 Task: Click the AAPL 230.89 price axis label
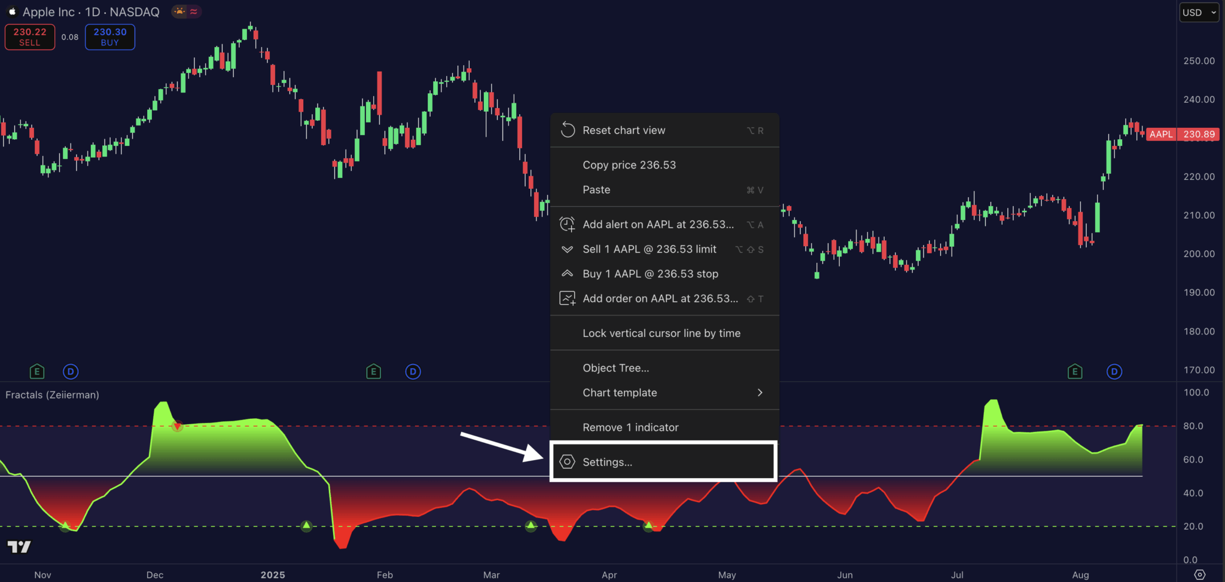pos(1183,134)
